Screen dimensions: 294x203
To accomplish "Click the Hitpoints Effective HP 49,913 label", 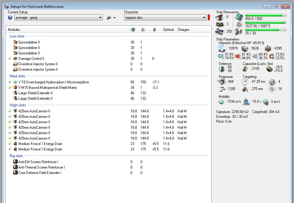I will 241,43.
